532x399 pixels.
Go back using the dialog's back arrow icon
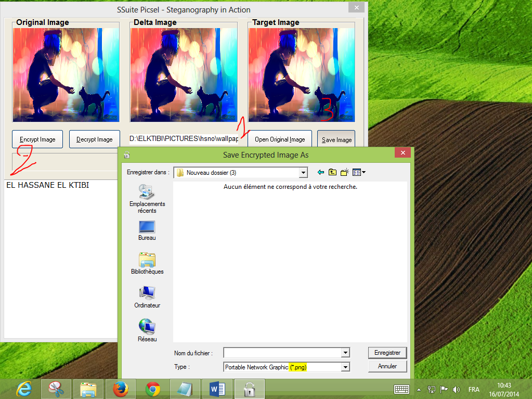[x=321, y=172]
